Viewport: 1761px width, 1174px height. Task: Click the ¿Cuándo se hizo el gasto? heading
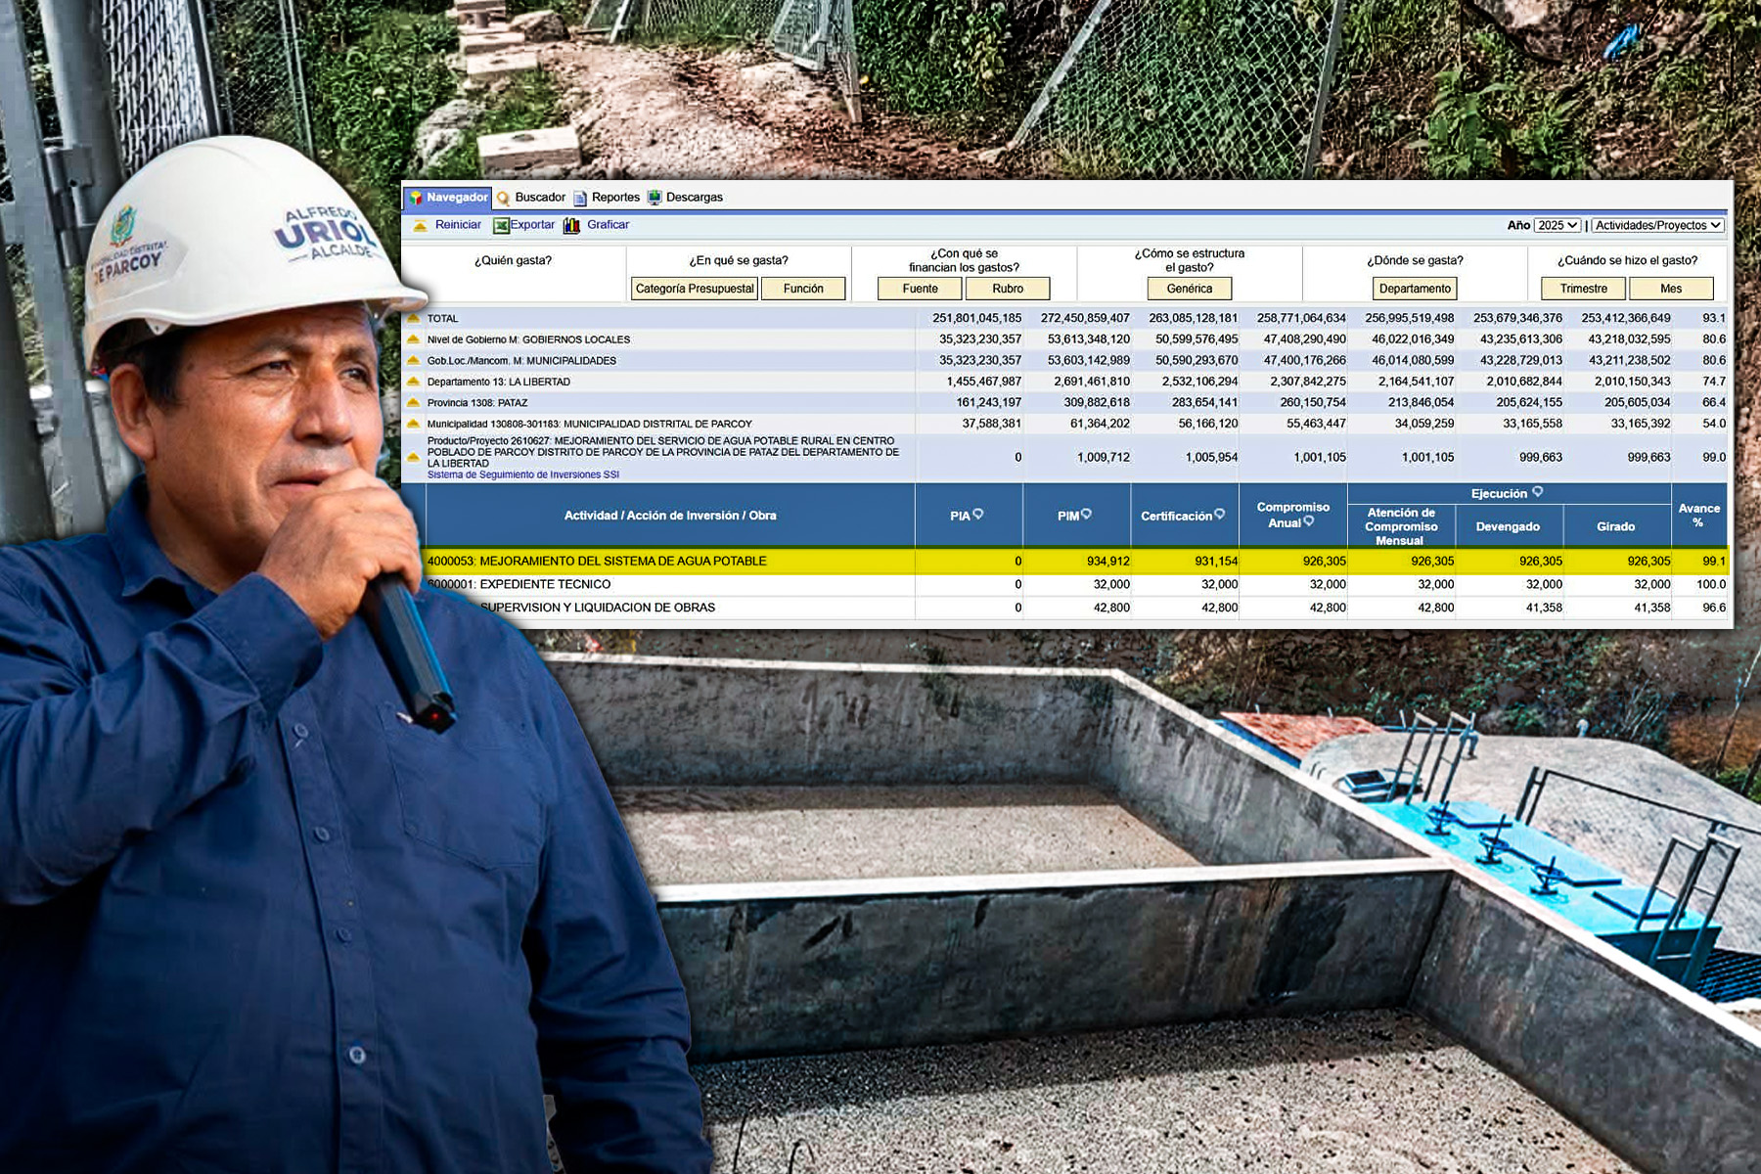1628,260
